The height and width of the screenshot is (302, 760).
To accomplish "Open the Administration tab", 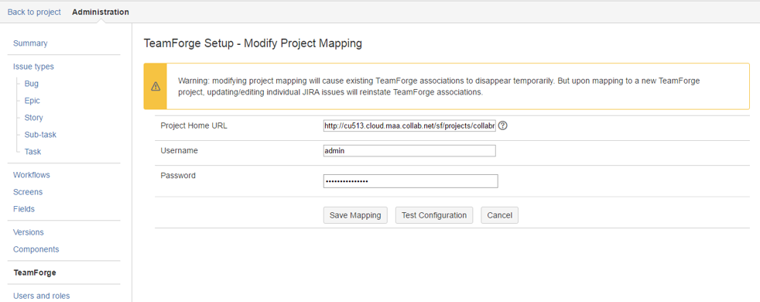I will coord(101,12).
